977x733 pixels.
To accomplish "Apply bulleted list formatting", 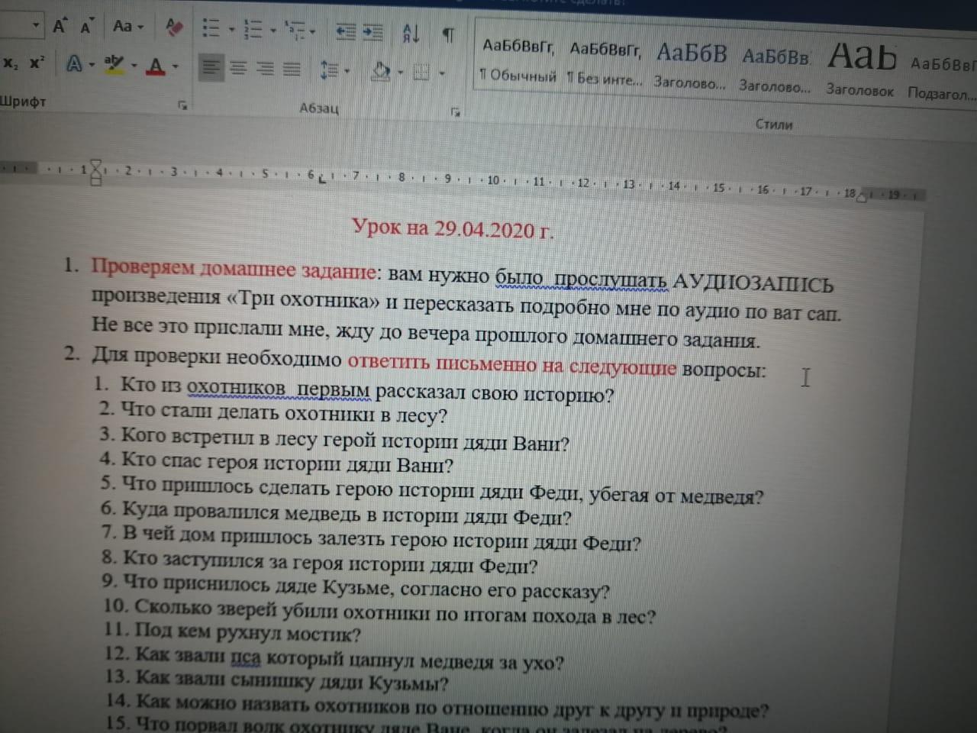I will point(211,29).
